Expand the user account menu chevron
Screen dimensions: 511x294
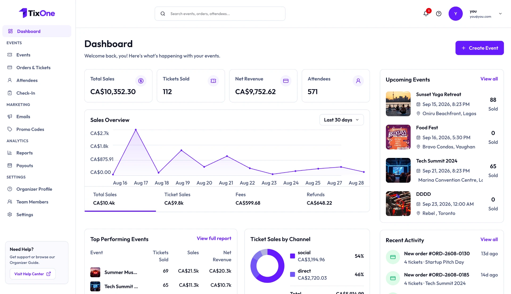[x=500, y=14]
